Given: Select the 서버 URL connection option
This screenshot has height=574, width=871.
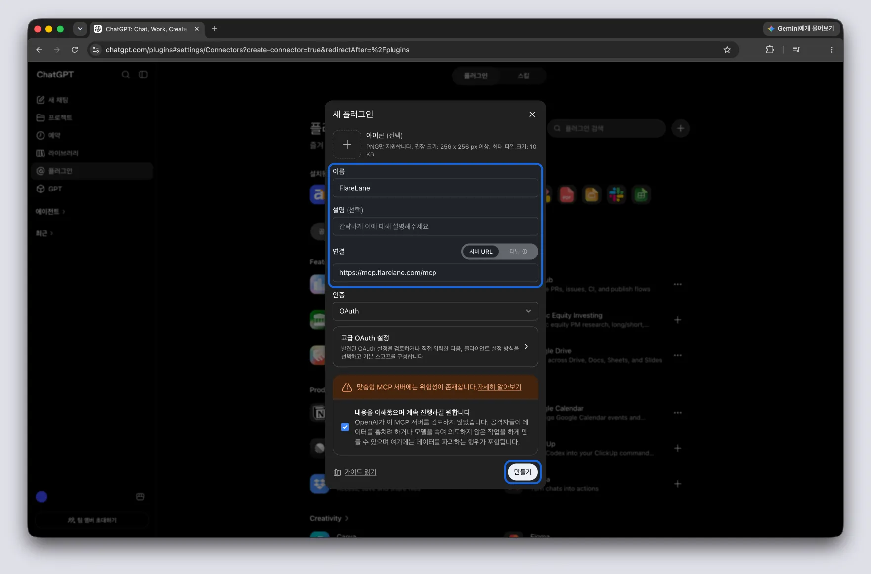Looking at the screenshot, I should (x=481, y=252).
